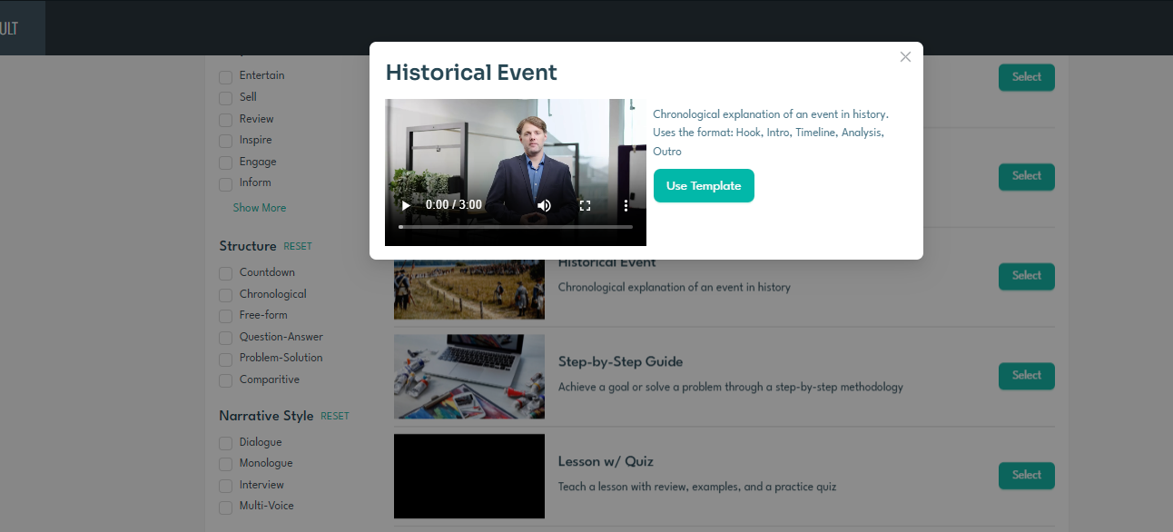1173x532 pixels.
Task: Select the Historical Event template in list
Action: point(1026,276)
